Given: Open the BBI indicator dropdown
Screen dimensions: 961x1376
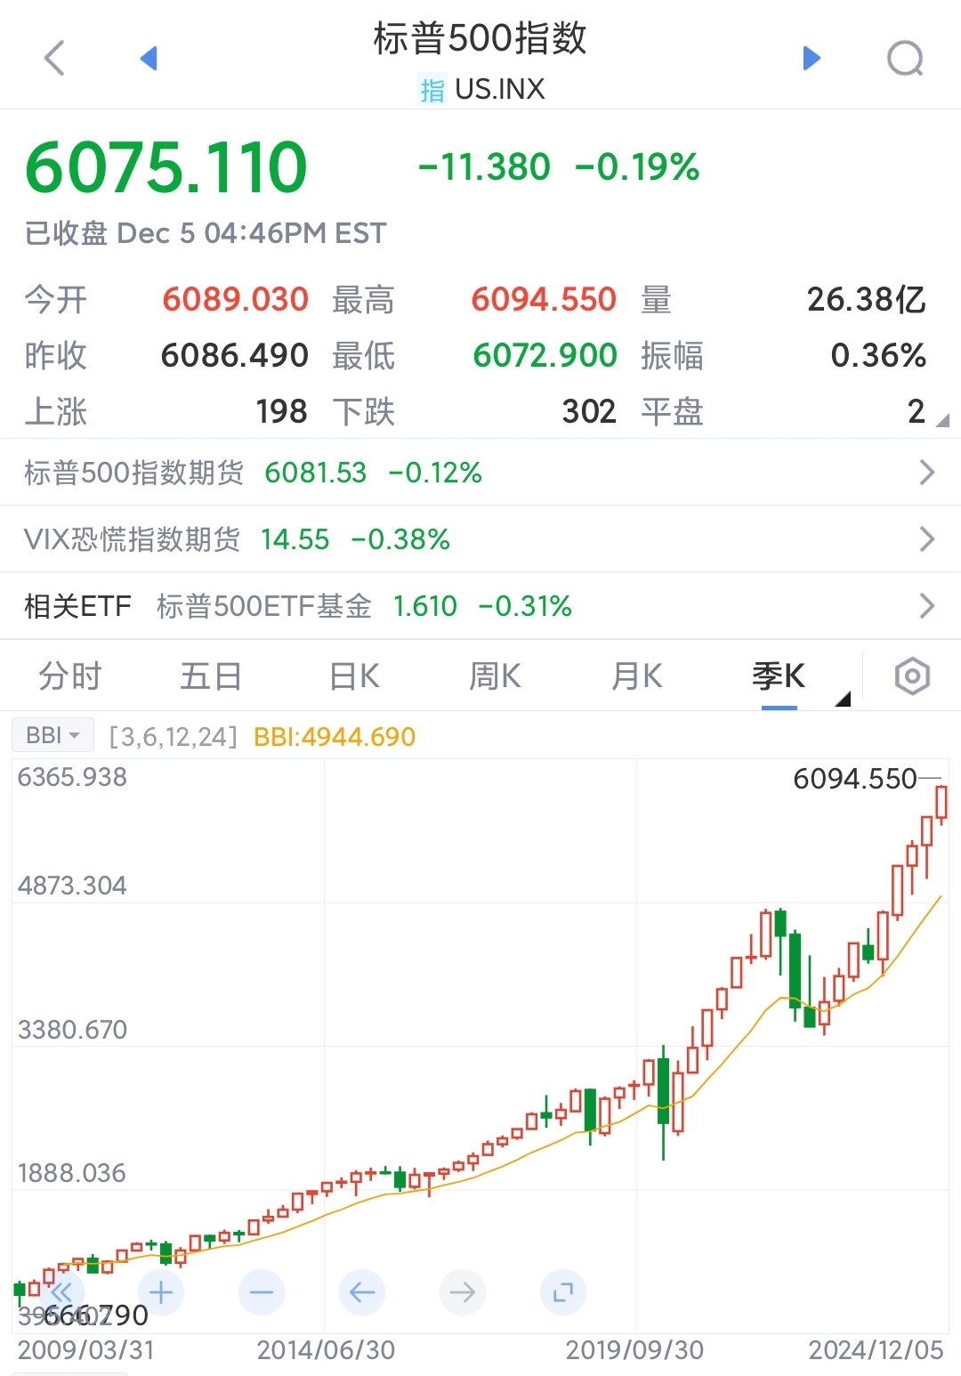Looking at the screenshot, I should coord(52,736).
